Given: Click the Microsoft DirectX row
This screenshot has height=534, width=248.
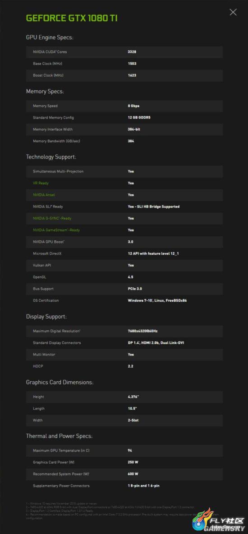Looking at the screenshot, I should pos(124,254).
